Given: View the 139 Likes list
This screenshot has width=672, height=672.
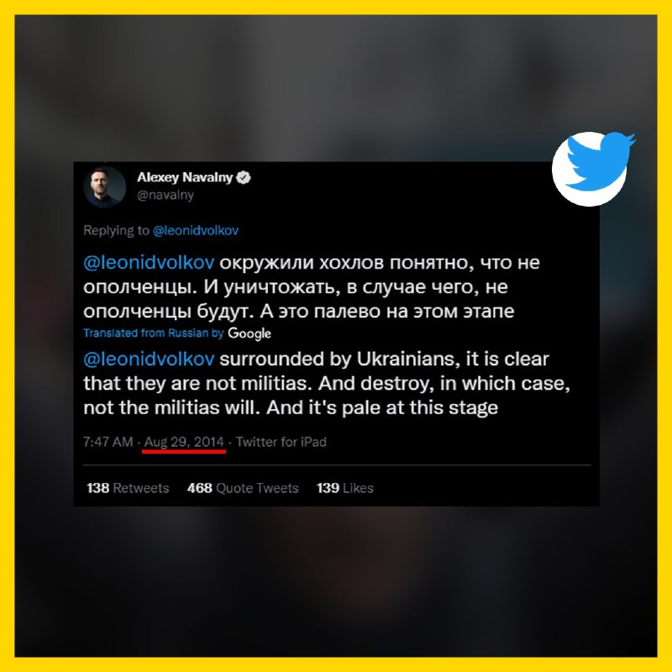Looking at the screenshot, I should tap(345, 488).
